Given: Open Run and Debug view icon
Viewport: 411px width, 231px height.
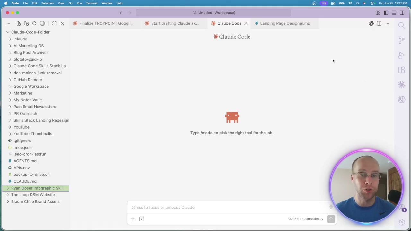Looking at the screenshot, I should [402, 55].
